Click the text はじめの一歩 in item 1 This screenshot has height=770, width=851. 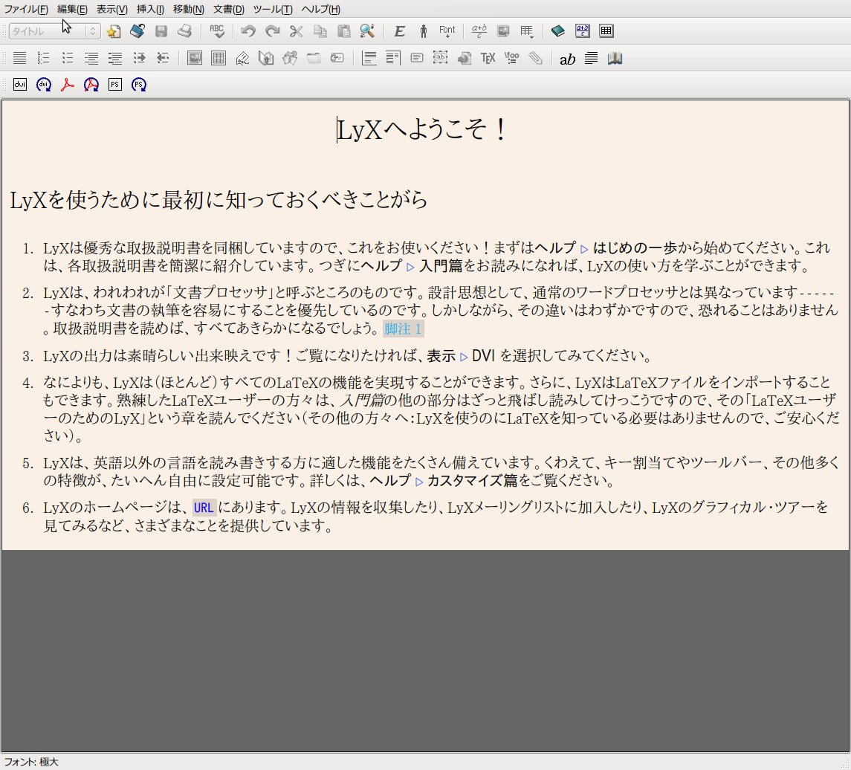pyautogui.click(x=635, y=248)
